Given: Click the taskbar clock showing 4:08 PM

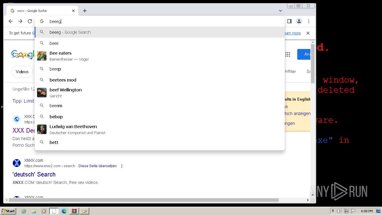Looking at the screenshot, I should click(x=367, y=211).
